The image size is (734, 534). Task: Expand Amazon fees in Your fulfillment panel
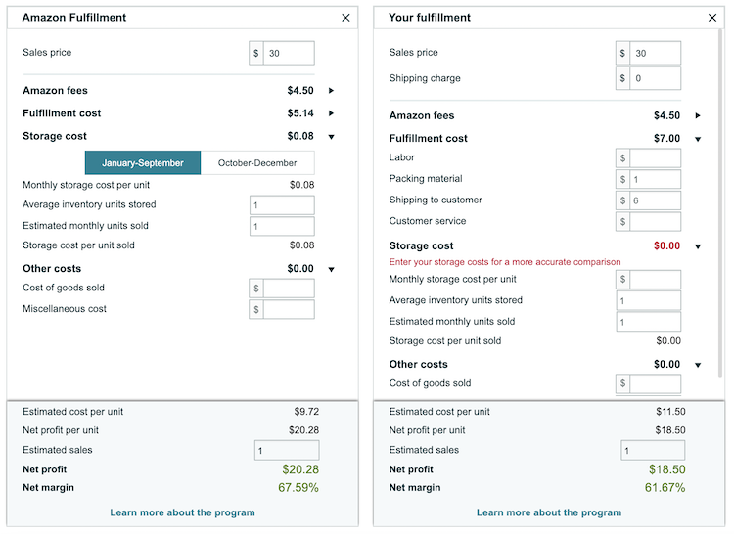(698, 115)
